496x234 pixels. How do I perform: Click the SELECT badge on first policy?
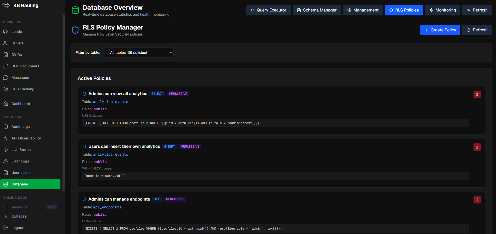tap(157, 94)
